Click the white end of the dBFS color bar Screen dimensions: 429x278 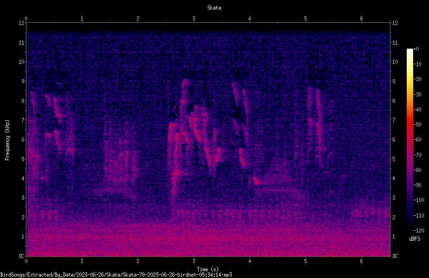[x=409, y=51]
